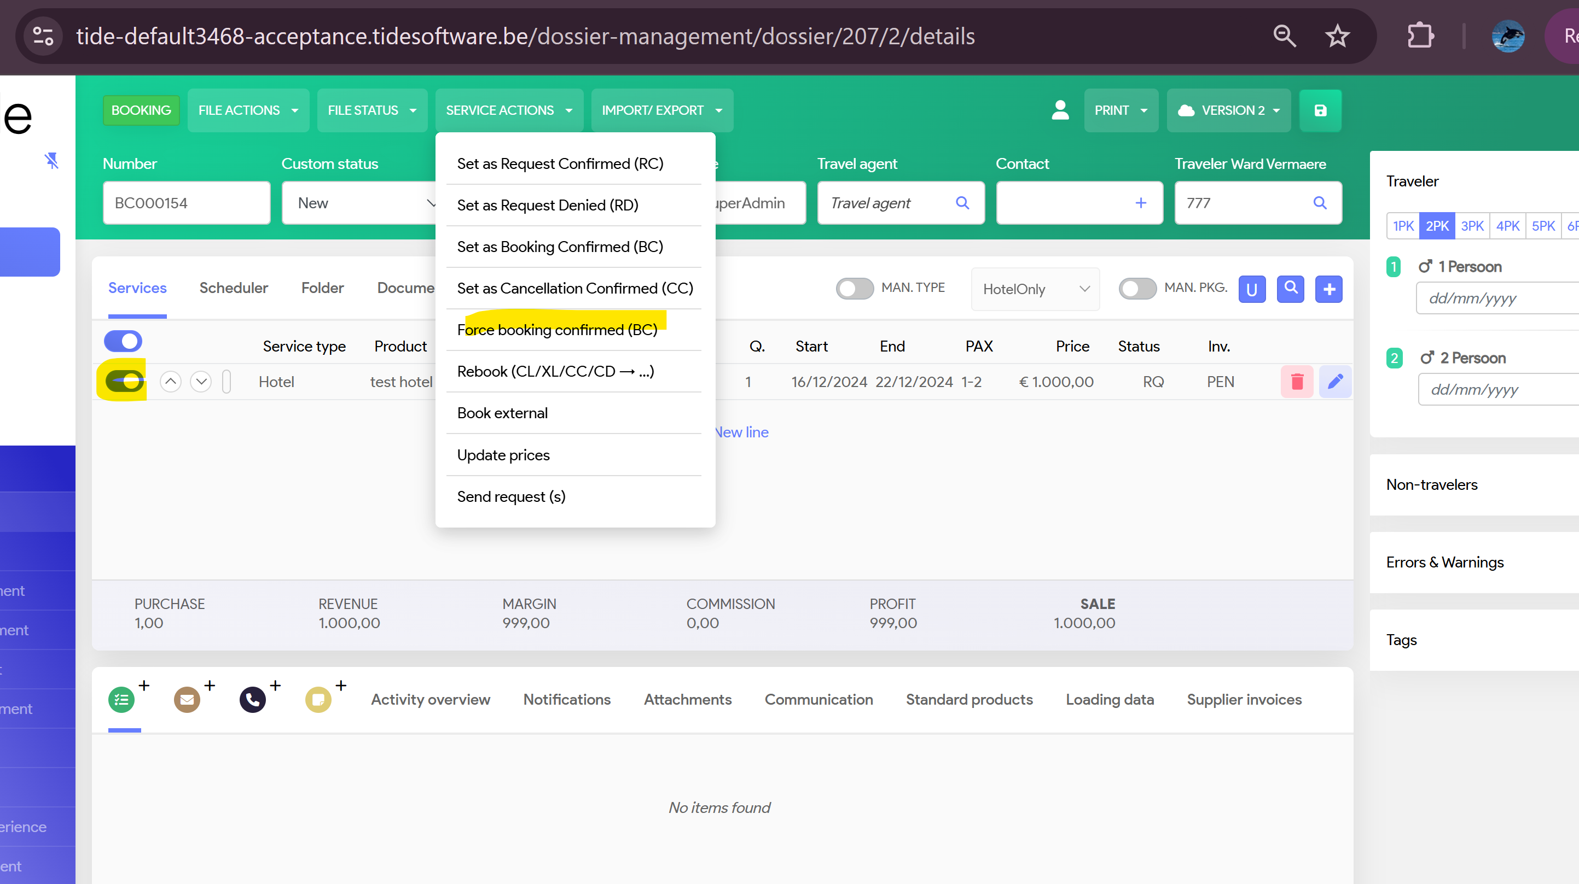Click the green BOOKING button
Screen dimensions: 1579x884
pos(141,110)
